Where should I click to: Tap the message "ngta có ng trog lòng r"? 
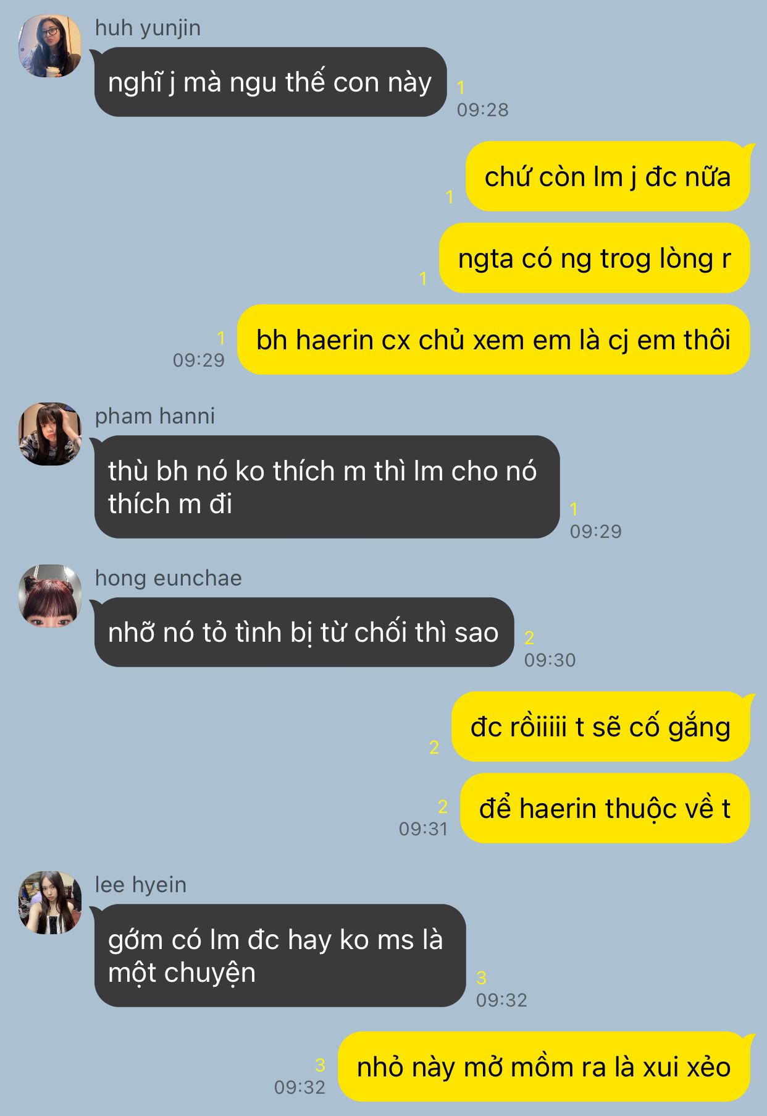point(594,258)
